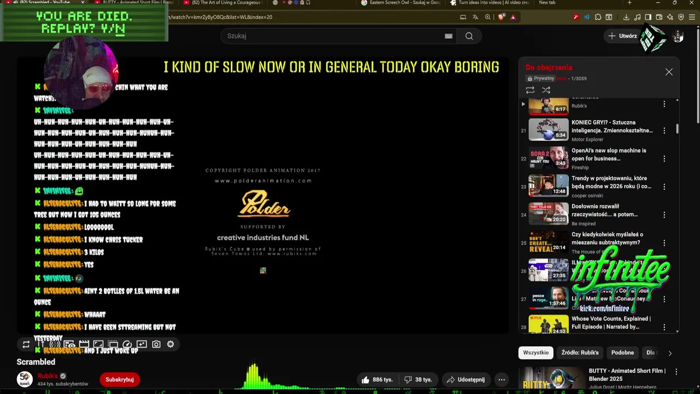Open options menu for Whose Vote Counts video

click(664, 327)
